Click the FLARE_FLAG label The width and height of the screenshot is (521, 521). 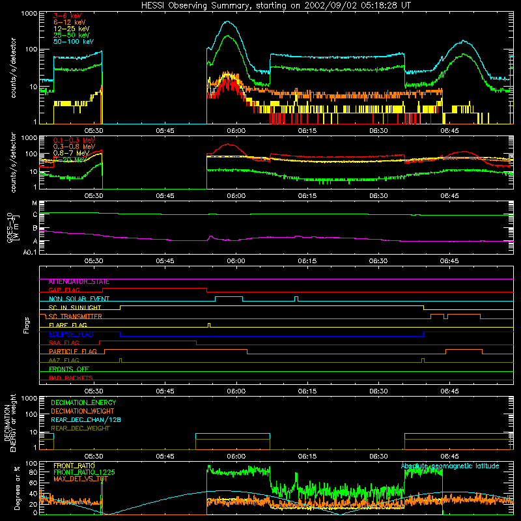point(68,325)
